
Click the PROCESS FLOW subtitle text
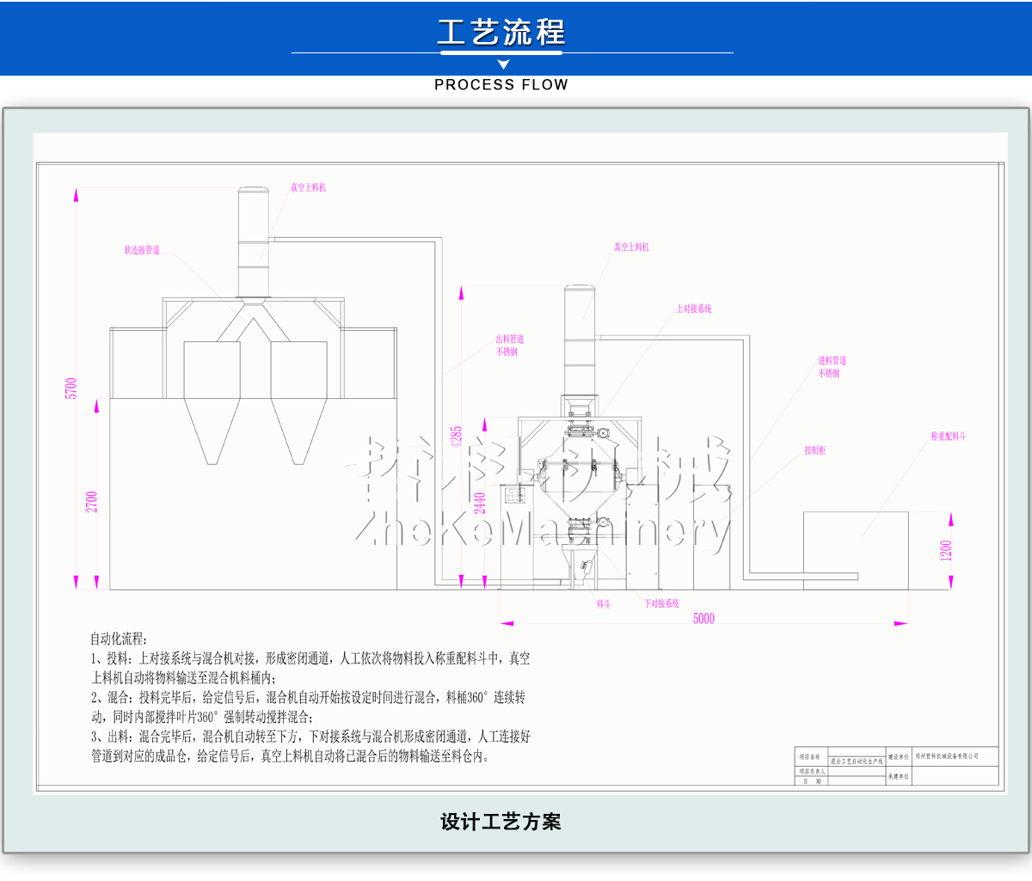(x=501, y=84)
